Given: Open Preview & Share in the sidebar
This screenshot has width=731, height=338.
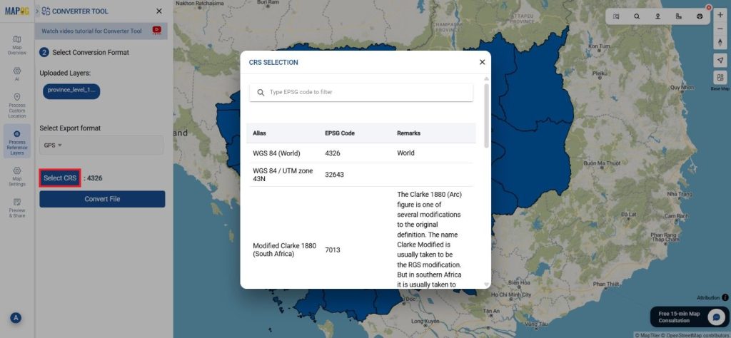Looking at the screenshot, I should (17, 208).
